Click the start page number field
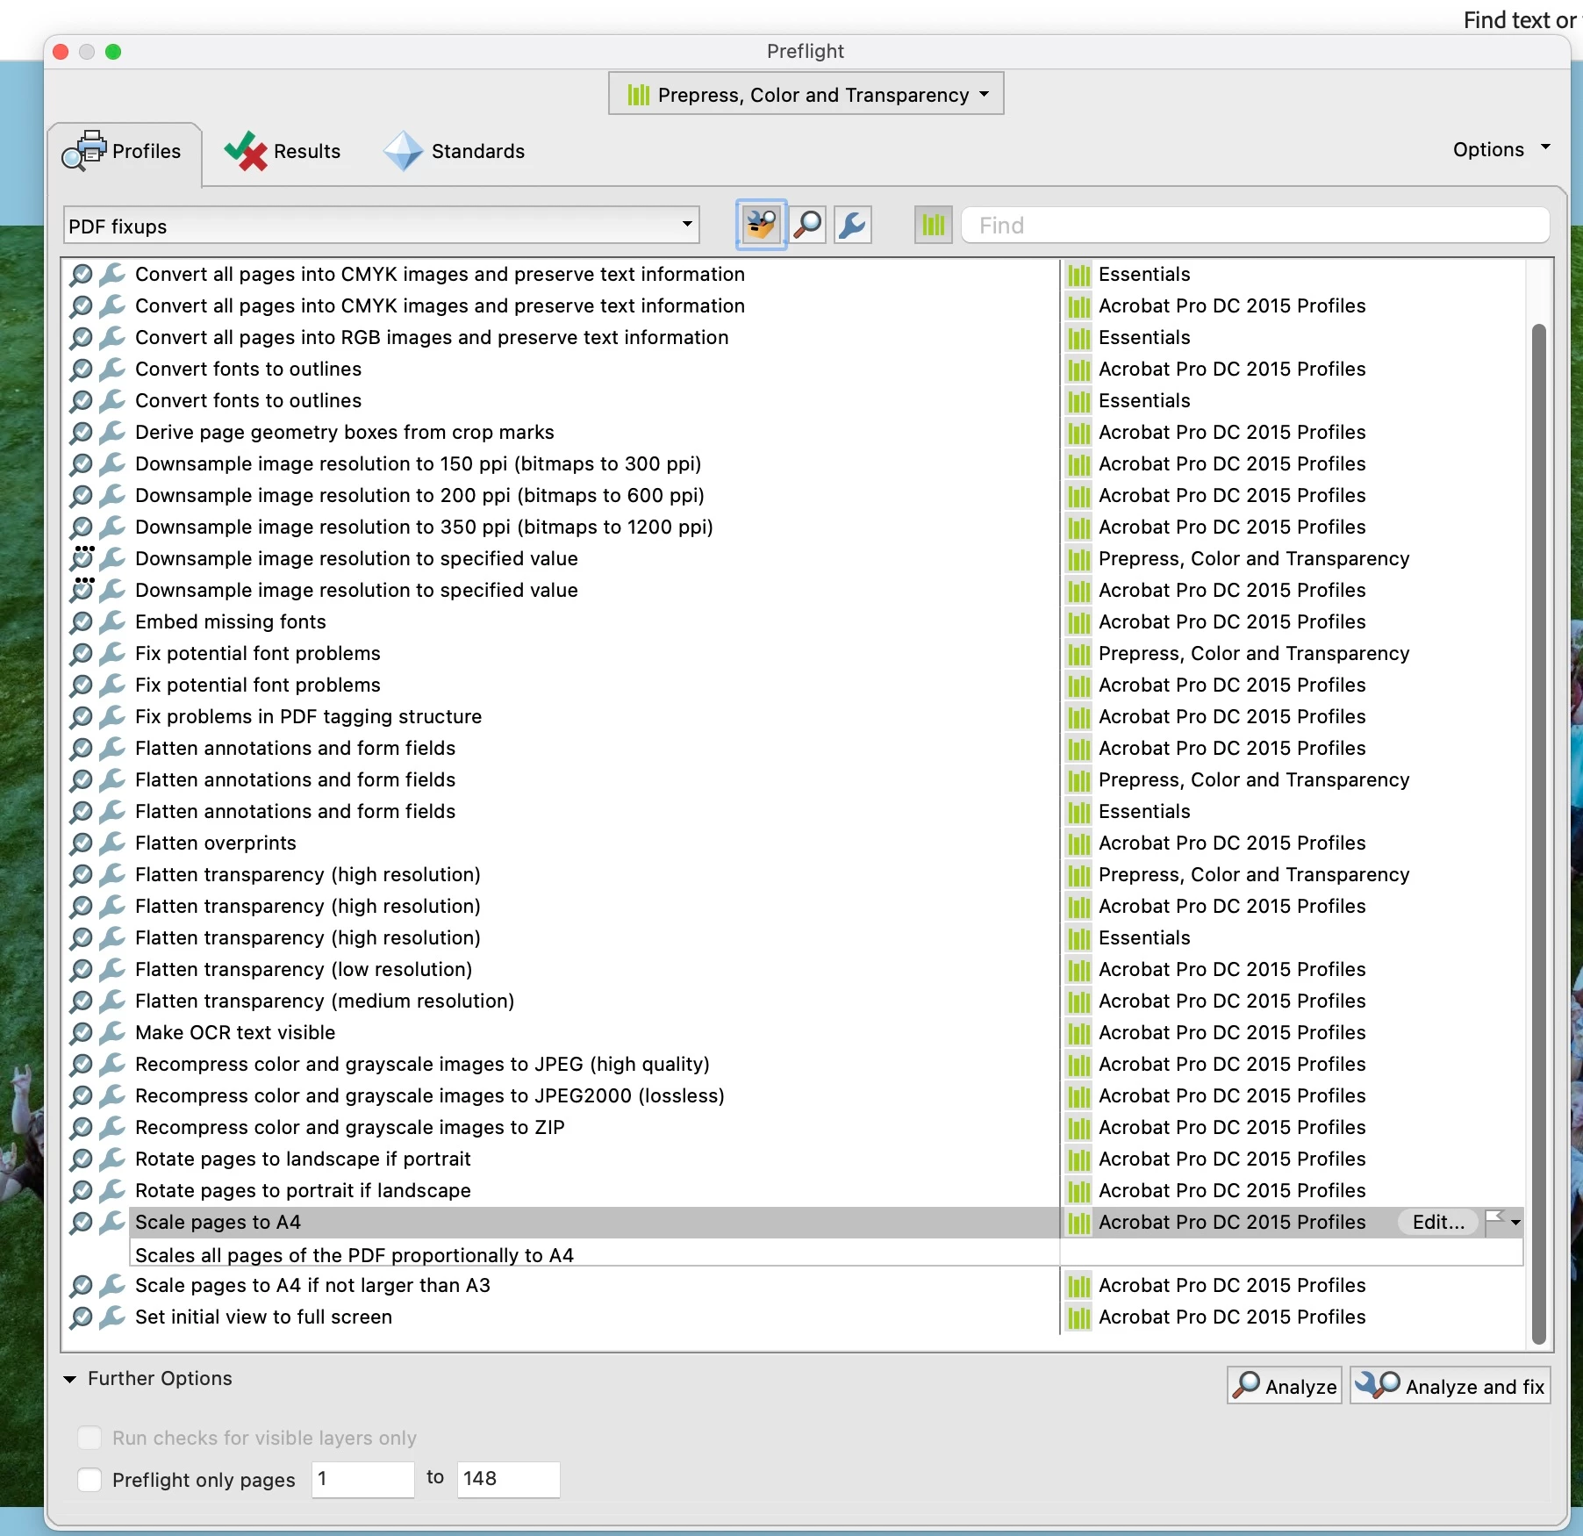Viewport: 1583px width, 1536px height. click(x=363, y=1479)
